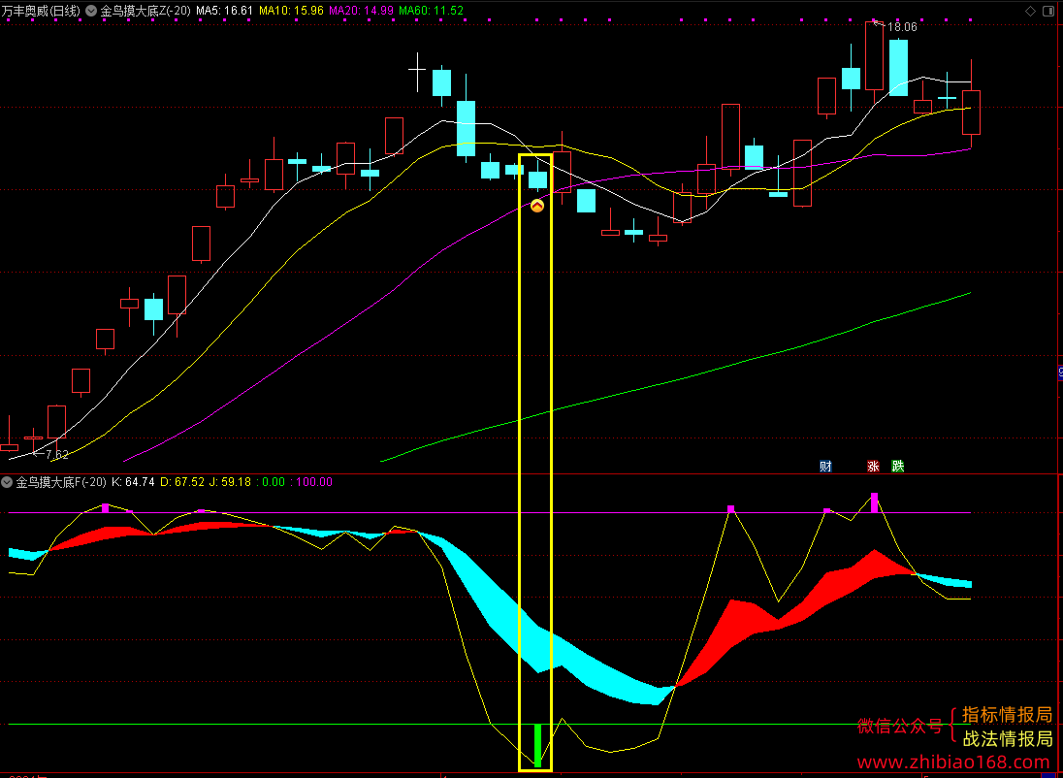Click the 财 marker icon
The image size is (1063, 778).
tap(825, 466)
